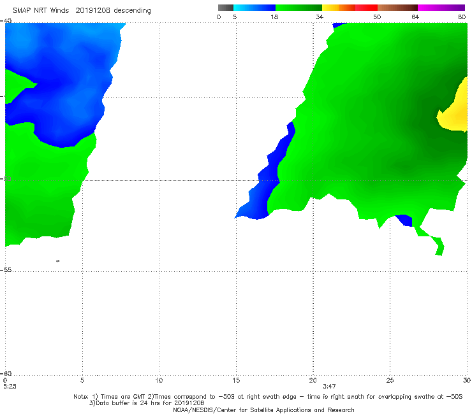Click the gray segment of the color bar
The height and width of the screenshot is (414, 472).
point(225,8)
